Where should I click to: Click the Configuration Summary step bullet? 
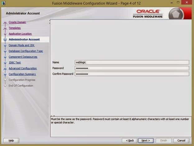(x=5, y=74)
